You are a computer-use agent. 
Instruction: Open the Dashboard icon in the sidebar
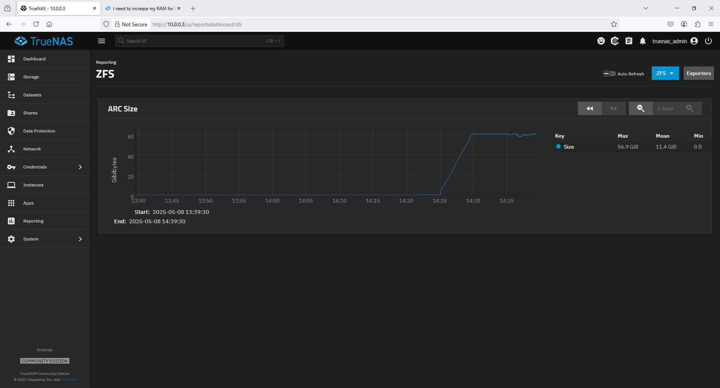[x=11, y=59]
